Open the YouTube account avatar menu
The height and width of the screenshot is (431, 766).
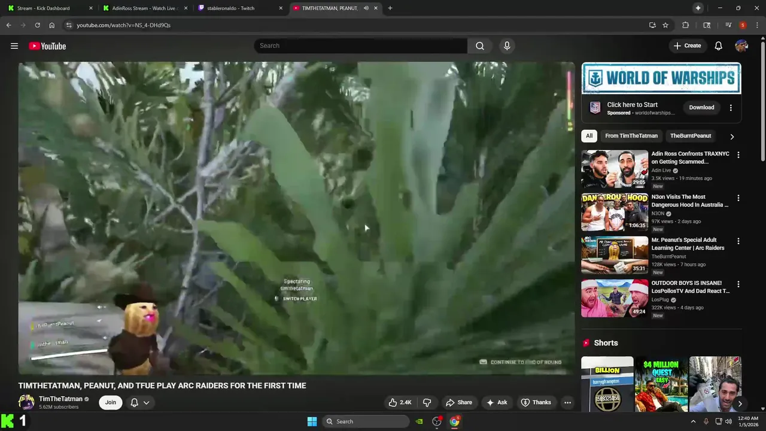741,46
